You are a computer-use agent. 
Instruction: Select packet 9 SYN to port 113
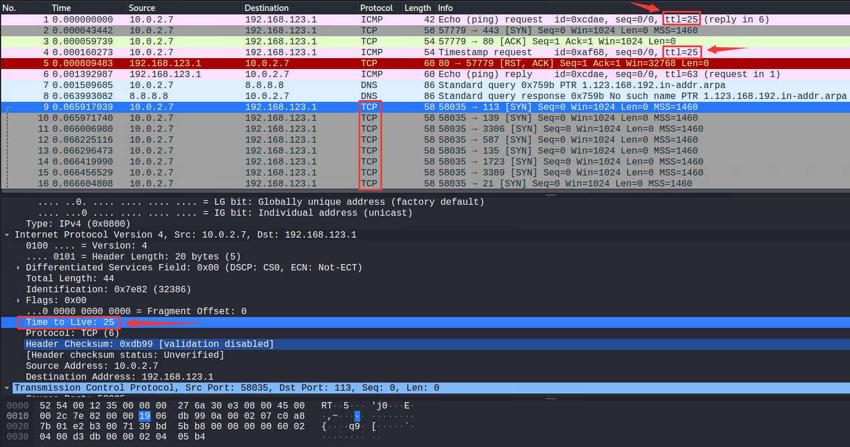tap(425, 107)
